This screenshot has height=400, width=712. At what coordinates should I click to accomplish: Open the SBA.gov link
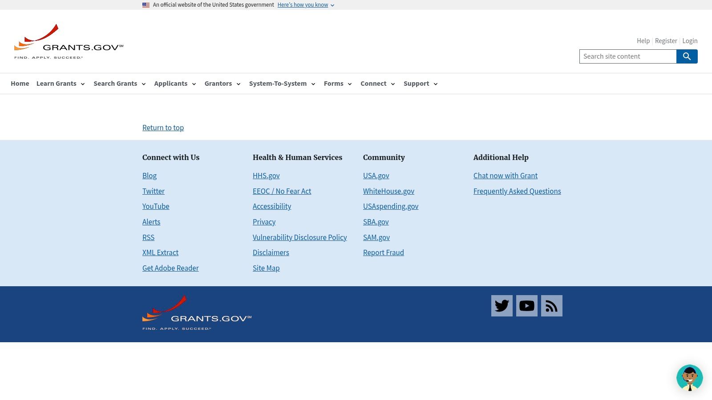pos(376,222)
